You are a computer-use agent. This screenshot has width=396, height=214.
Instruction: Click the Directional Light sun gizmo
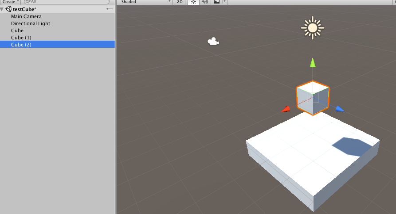[313, 28]
